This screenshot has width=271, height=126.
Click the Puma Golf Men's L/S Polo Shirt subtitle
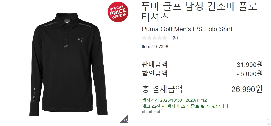coord(187,29)
